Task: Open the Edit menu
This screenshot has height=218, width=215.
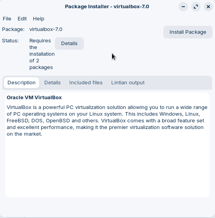Action: click(x=22, y=19)
